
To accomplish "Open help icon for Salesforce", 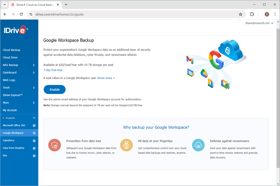I will (x=34, y=141).
